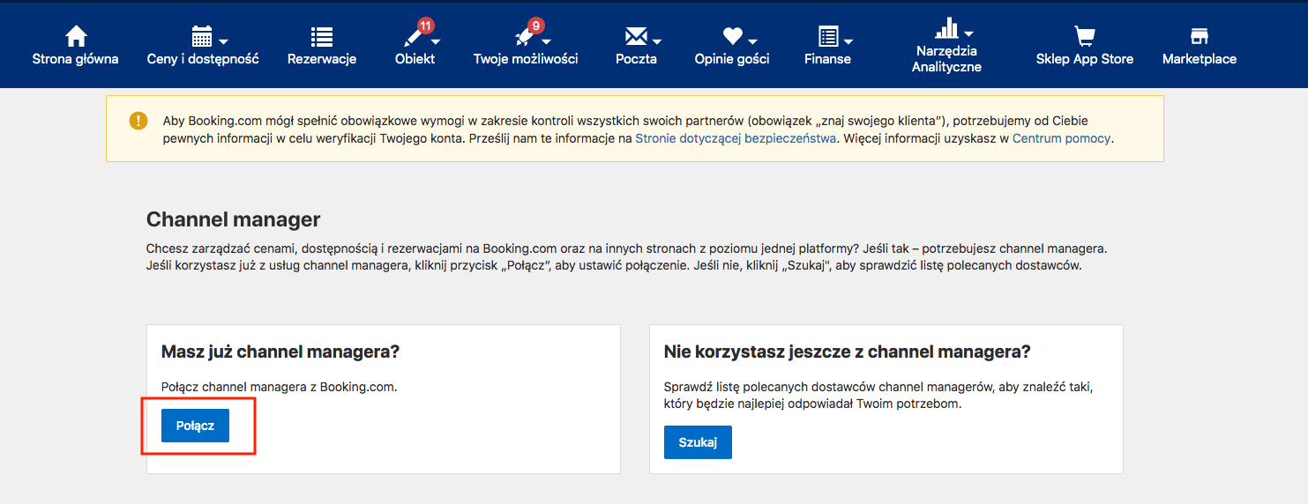Click the Połącz button
This screenshot has height=504, width=1308.
195,426
